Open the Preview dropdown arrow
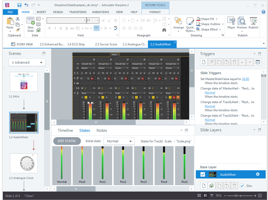 pyautogui.click(x=242, y=31)
